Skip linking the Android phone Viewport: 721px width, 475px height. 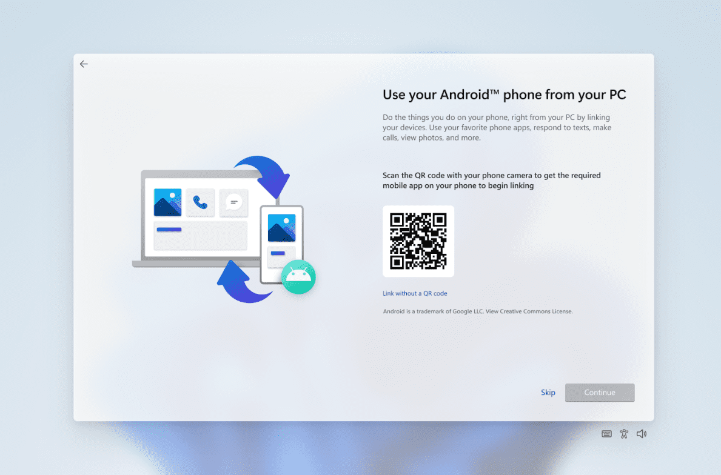(x=548, y=393)
